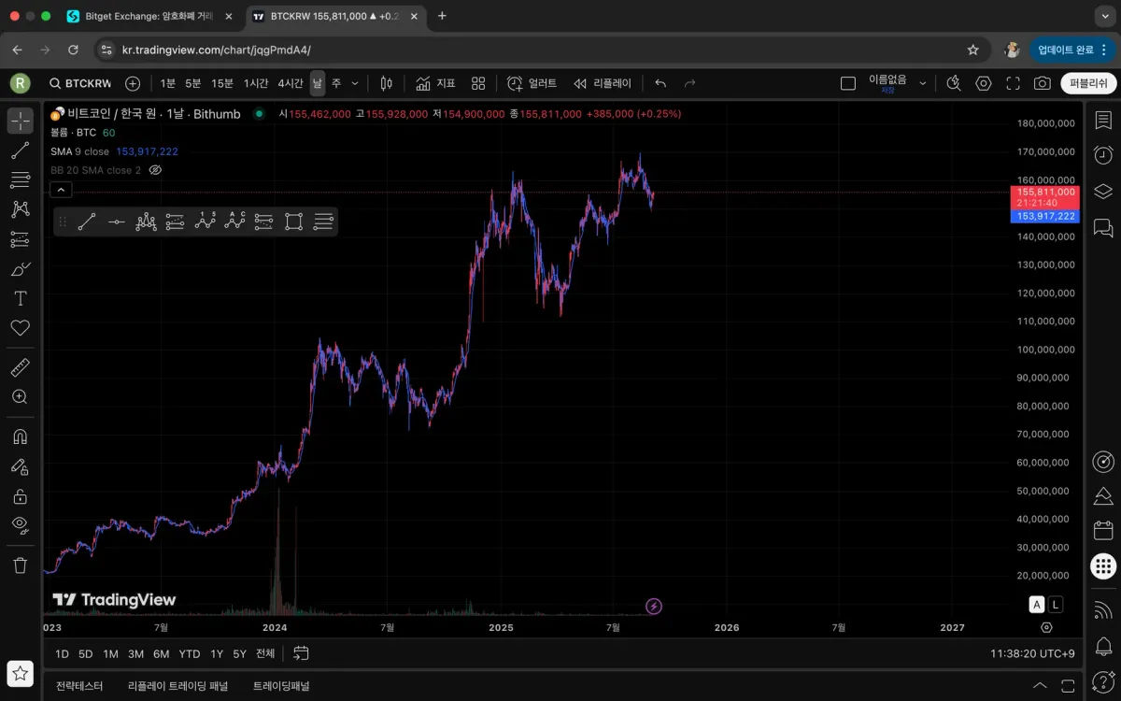Open the 이름없음 layout name dropdown
1121x701 pixels.
click(x=896, y=83)
